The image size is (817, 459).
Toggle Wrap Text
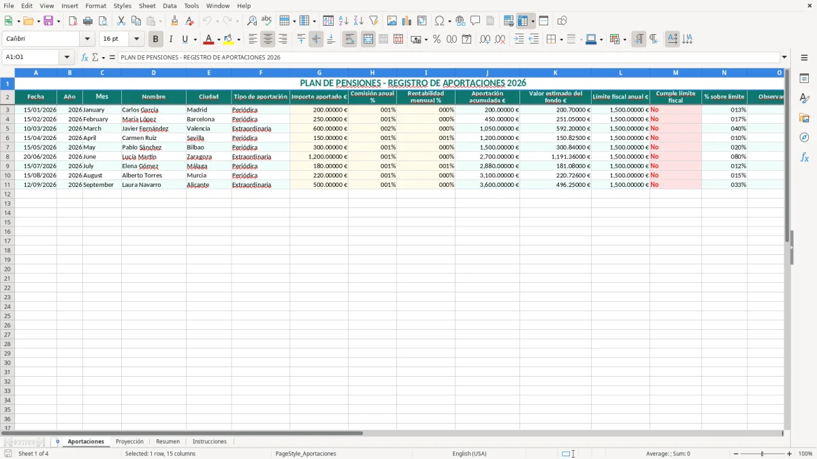349,39
